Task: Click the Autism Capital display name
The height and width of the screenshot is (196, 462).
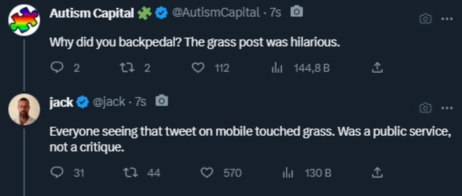Action: [x=92, y=13]
